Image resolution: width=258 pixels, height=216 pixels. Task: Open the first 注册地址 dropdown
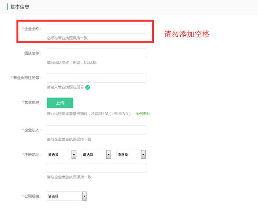(62, 155)
